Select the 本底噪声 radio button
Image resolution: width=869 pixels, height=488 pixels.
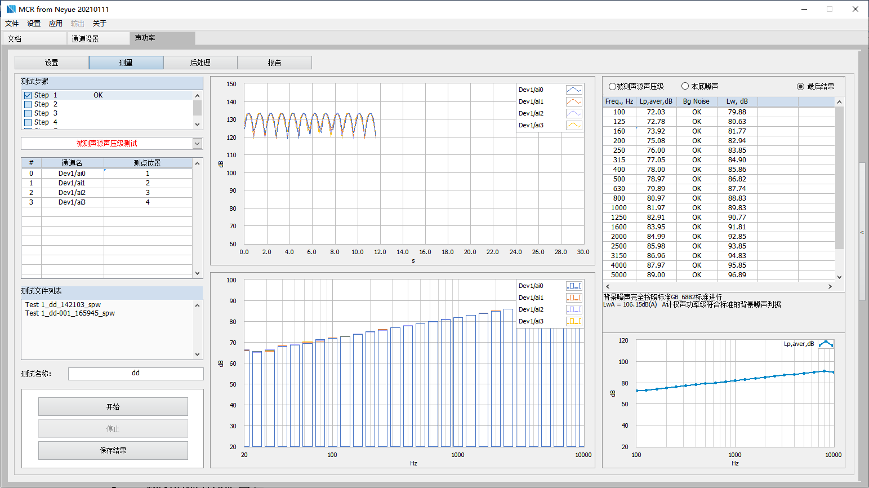685,86
